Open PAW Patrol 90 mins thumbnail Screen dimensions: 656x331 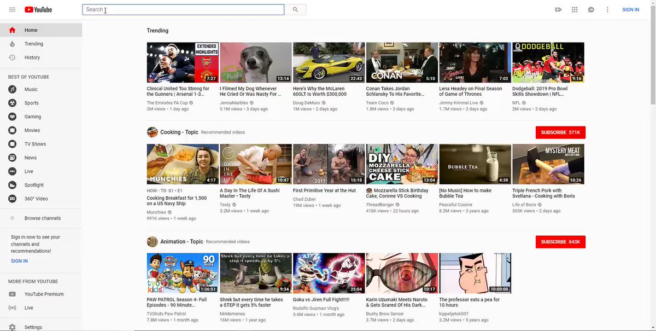coord(183,273)
